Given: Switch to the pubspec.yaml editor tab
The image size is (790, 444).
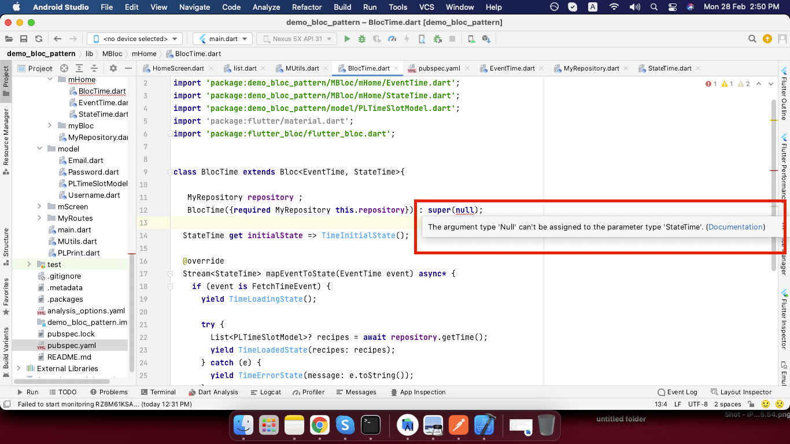Looking at the screenshot, I should 438,68.
